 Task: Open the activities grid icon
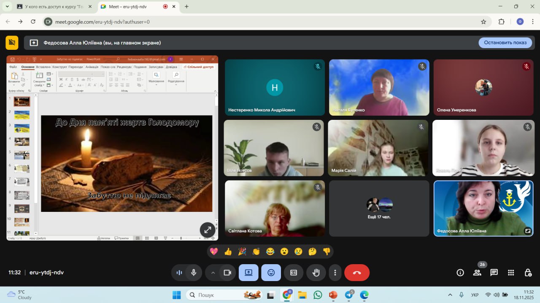pos(511,273)
